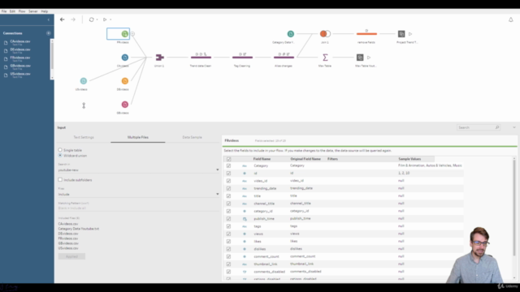Screen dimensions: 520x292
Task: Select the GBvideos pink input node
Action: (x=124, y=105)
